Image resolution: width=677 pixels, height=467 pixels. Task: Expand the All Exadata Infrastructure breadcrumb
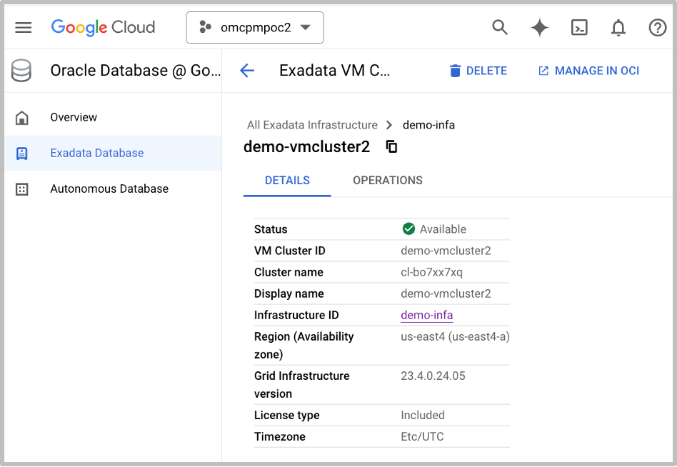(311, 124)
